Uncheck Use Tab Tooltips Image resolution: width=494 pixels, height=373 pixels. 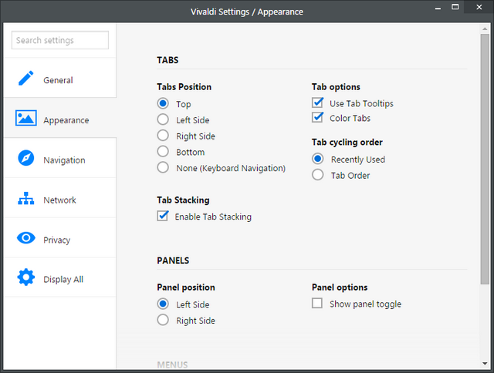317,102
